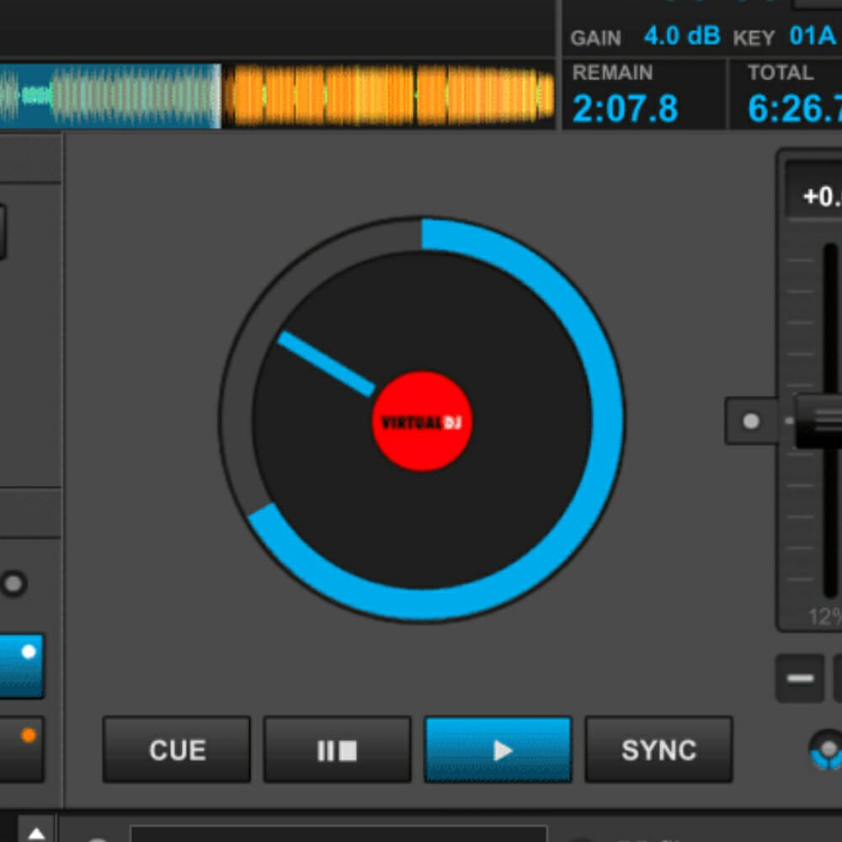This screenshot has height=842, width=842.
Task: Click the small gray round knob at left
Action: (x=13, y=584)
